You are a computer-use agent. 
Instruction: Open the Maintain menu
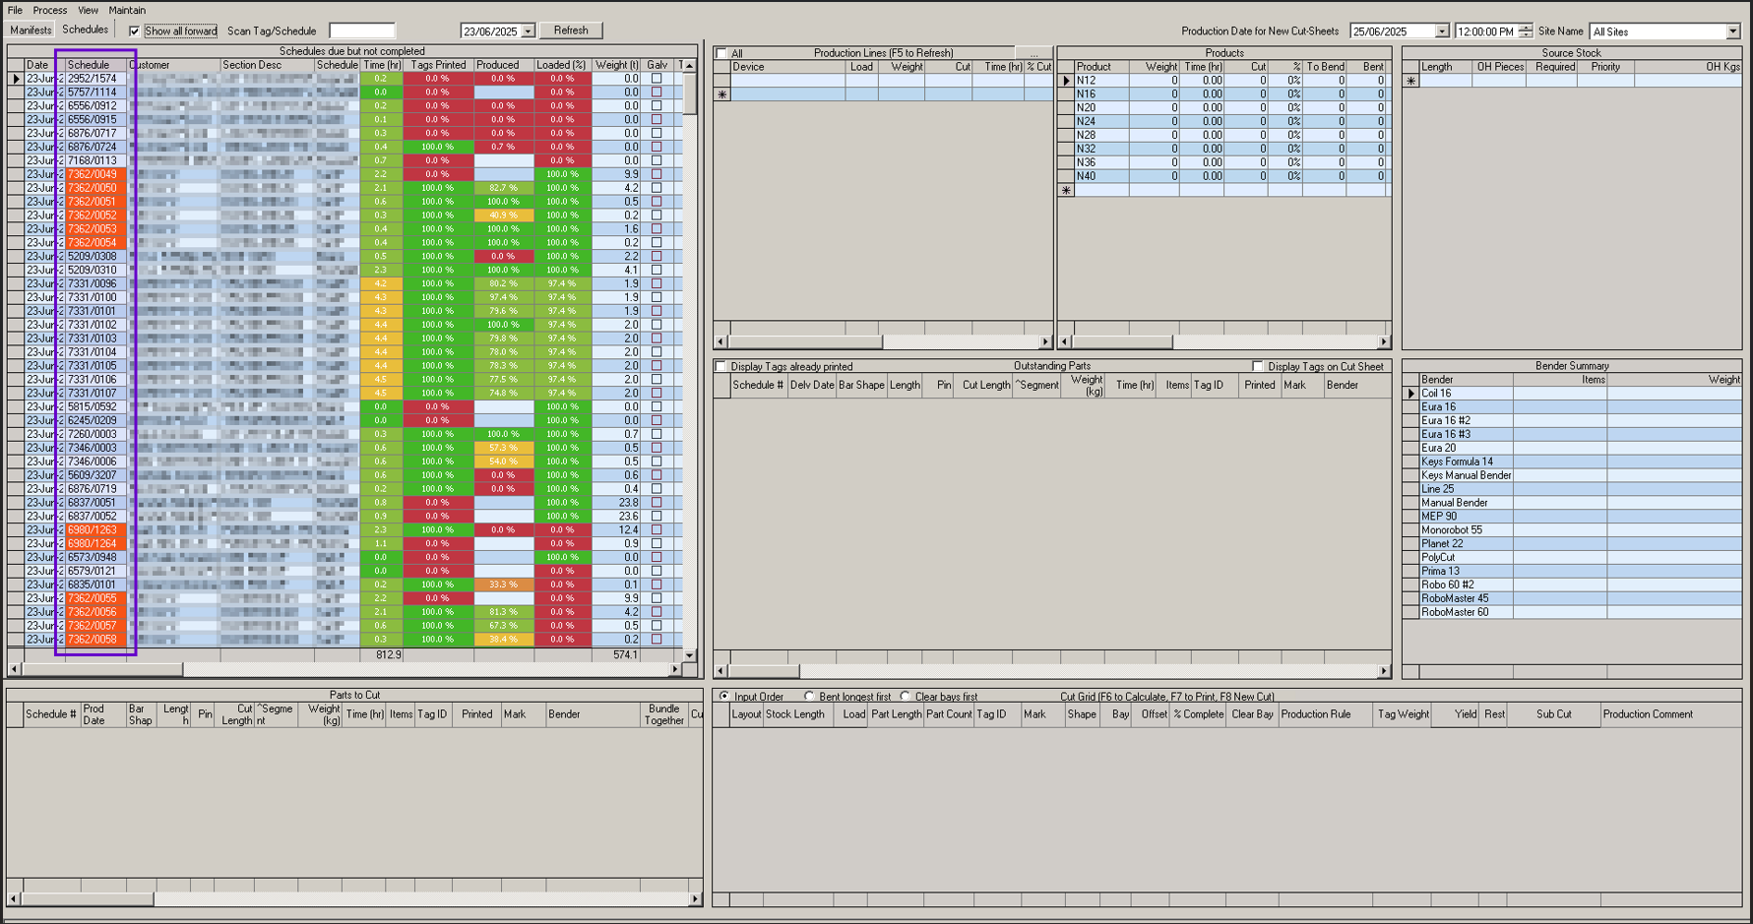click(x=127, y=10)
